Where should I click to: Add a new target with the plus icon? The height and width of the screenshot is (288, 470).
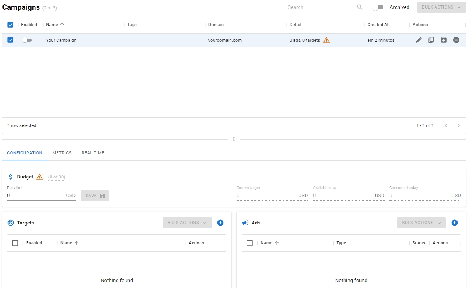point(220,223)
